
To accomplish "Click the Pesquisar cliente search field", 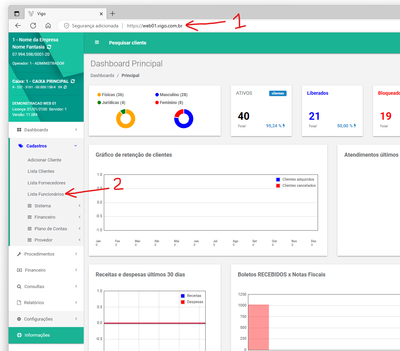I will tap(127, 43).
